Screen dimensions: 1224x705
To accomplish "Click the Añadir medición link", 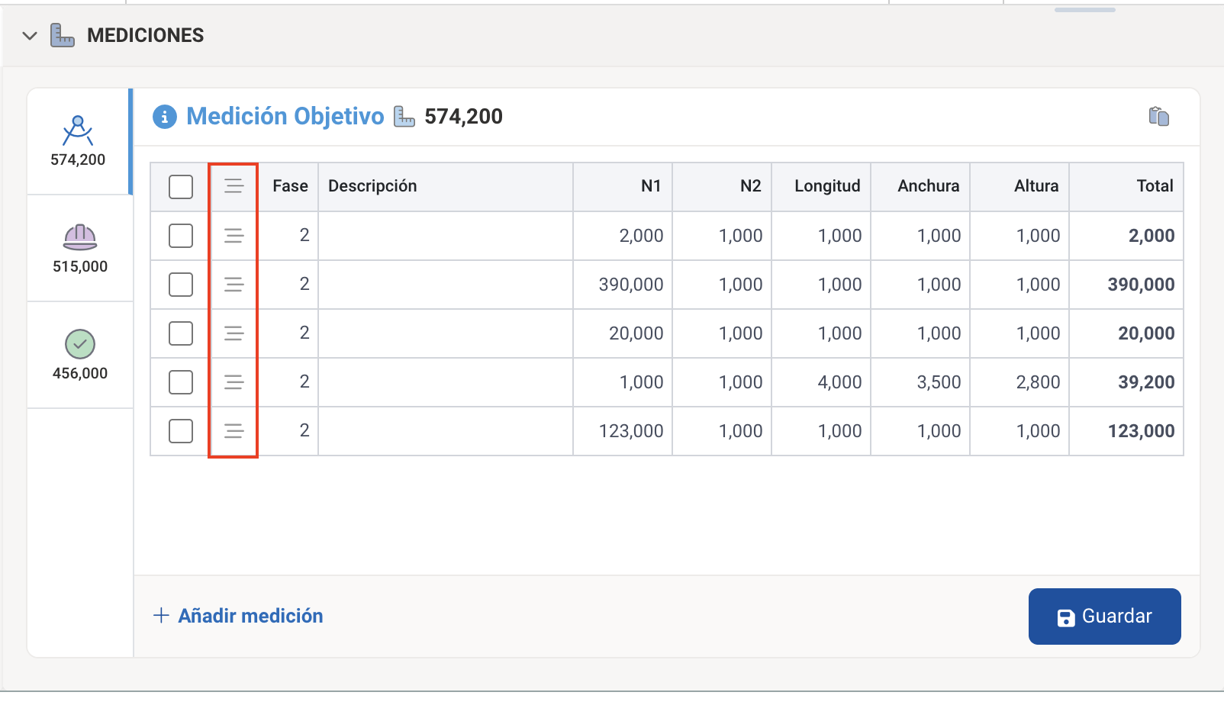I will tap(239, 616).
